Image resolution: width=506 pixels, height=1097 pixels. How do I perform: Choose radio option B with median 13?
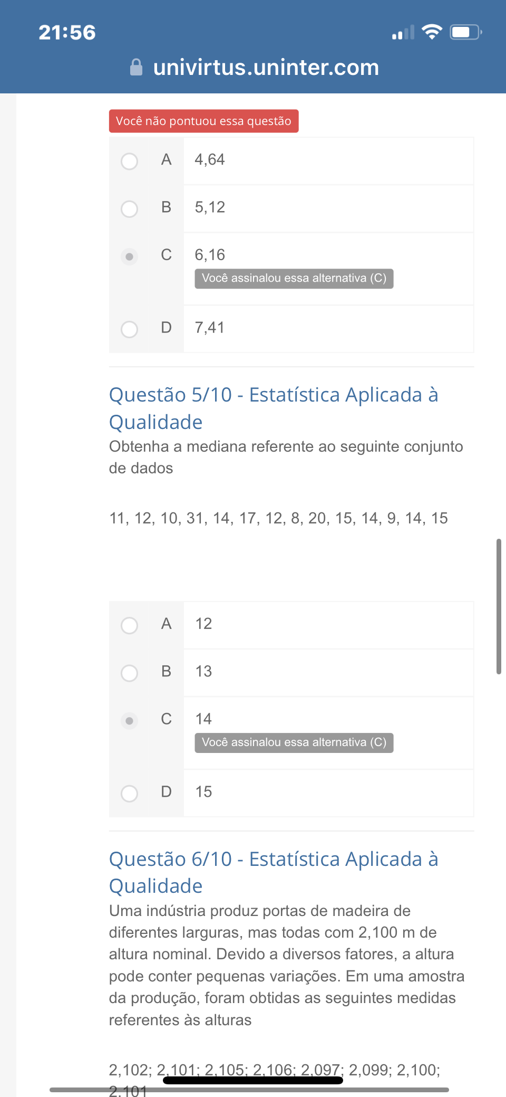point(129,673)
